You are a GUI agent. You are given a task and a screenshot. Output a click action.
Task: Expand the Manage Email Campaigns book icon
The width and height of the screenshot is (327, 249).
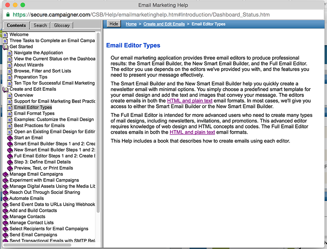(x=5, y=174)
